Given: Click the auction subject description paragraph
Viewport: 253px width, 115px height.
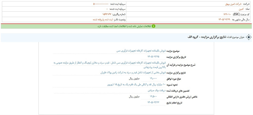Looking at the screenshot, I should pyautogui.click(x=109, y=65).
